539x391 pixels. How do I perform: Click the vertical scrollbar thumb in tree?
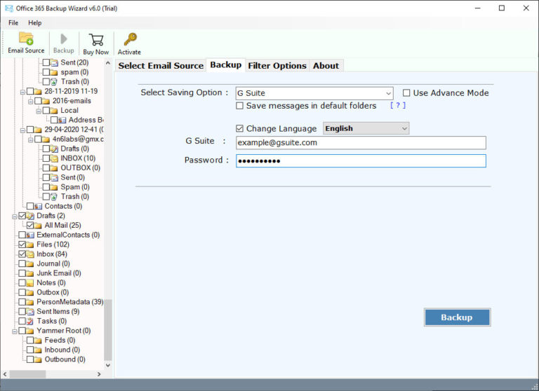click(108, 329)
